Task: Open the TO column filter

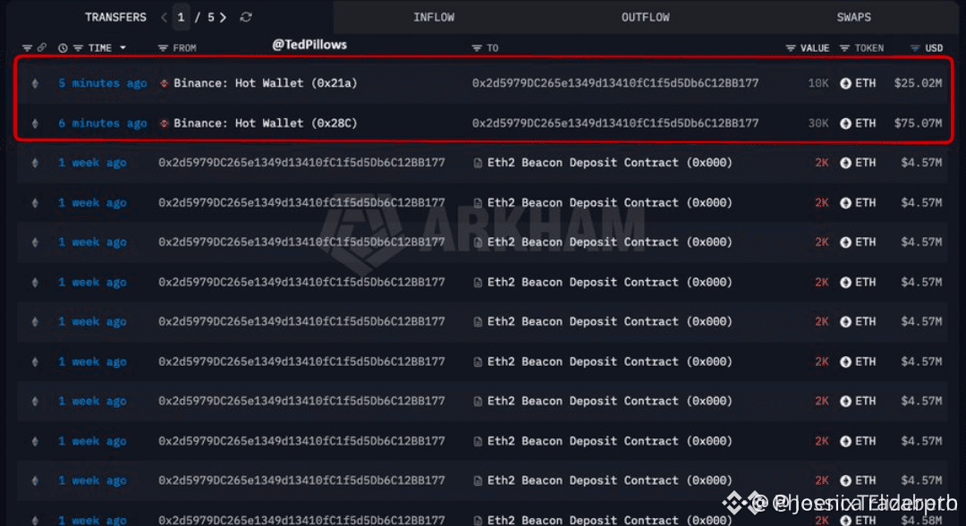Action: click(477, 47)
